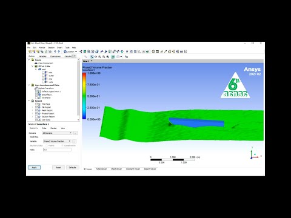Select the Rotate tool in viewer toolbar
Image resolution: width=291 pixels, height=218 pixels.
pos(92,57)
